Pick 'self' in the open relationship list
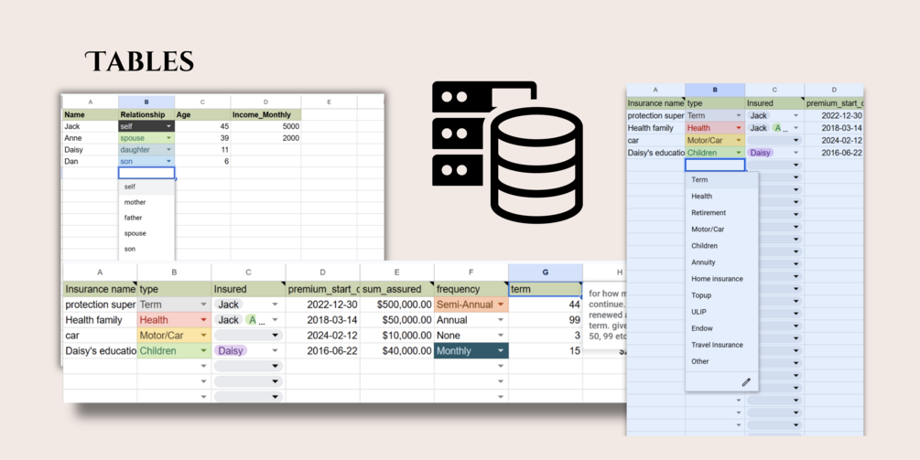Image resolution: width=920 pixels, height=460 pixels. [146, 187]
